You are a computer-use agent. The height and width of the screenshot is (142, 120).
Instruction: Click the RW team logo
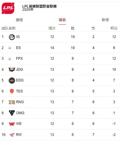pyautogui.click(x=12, y=135)
